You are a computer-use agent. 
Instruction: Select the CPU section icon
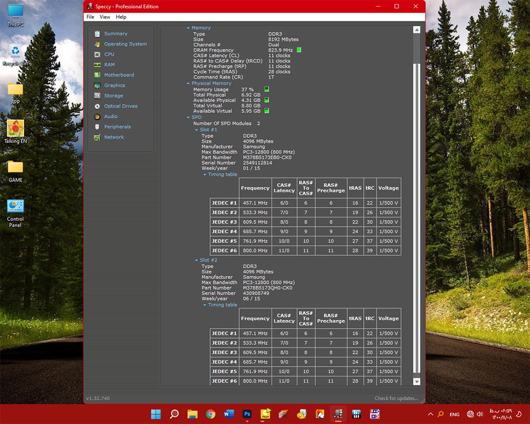coord(97,54)
